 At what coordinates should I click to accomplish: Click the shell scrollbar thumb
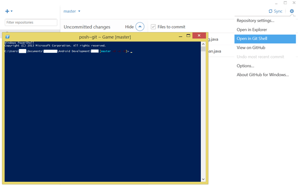pos(203,49)
